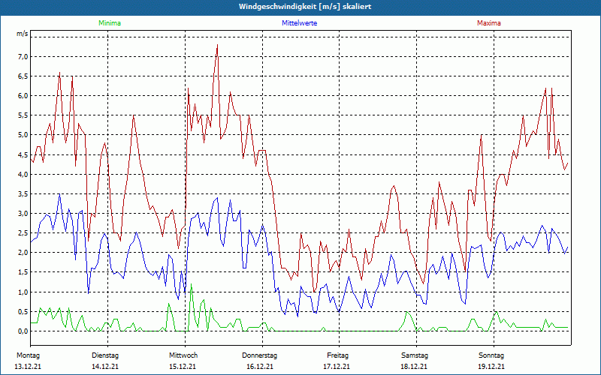Viewport: 601px width, 375px height.
Task: Click the 0,0 y-axis value
Action: click(23, 331)
